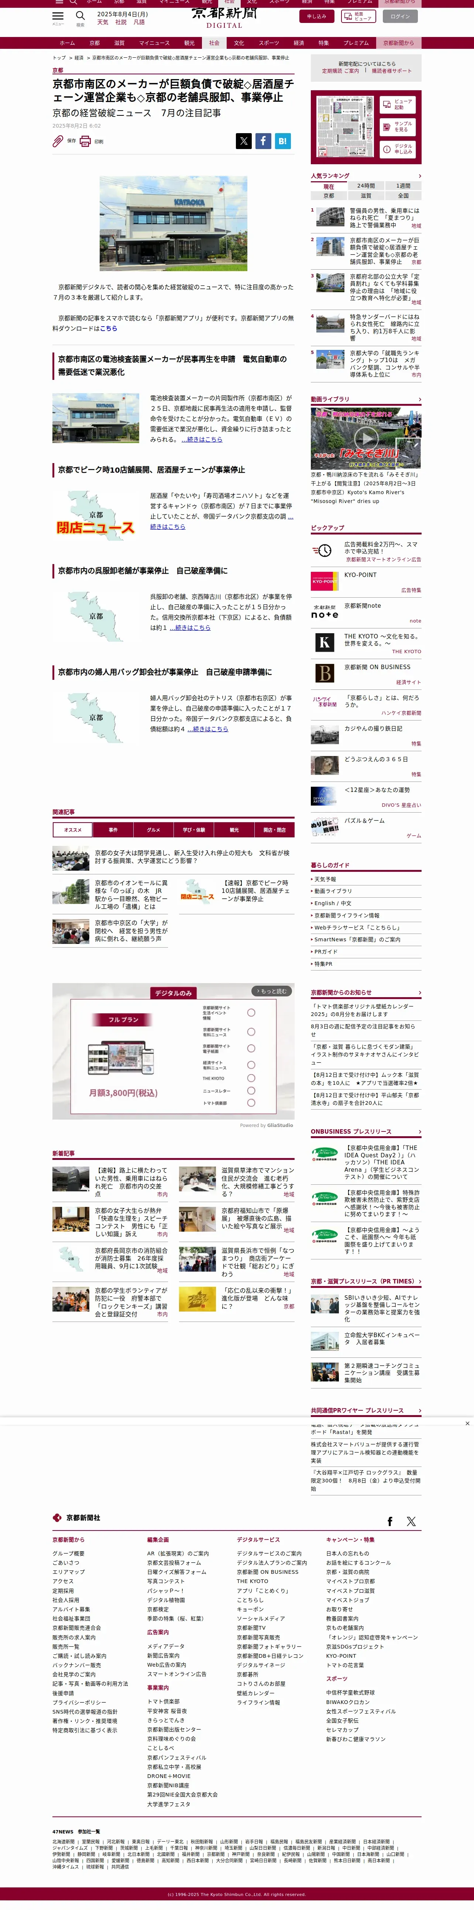Print article with printer icon
The width and height of the screenshot is (474, 1910).
pyautogui.click(x=85, y=141)
